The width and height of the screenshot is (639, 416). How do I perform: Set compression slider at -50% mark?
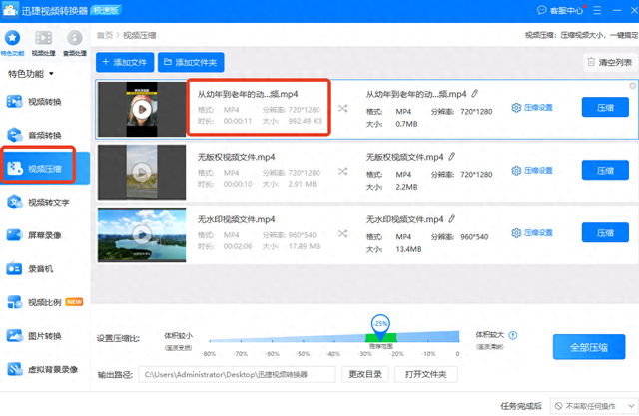[304, 341]
